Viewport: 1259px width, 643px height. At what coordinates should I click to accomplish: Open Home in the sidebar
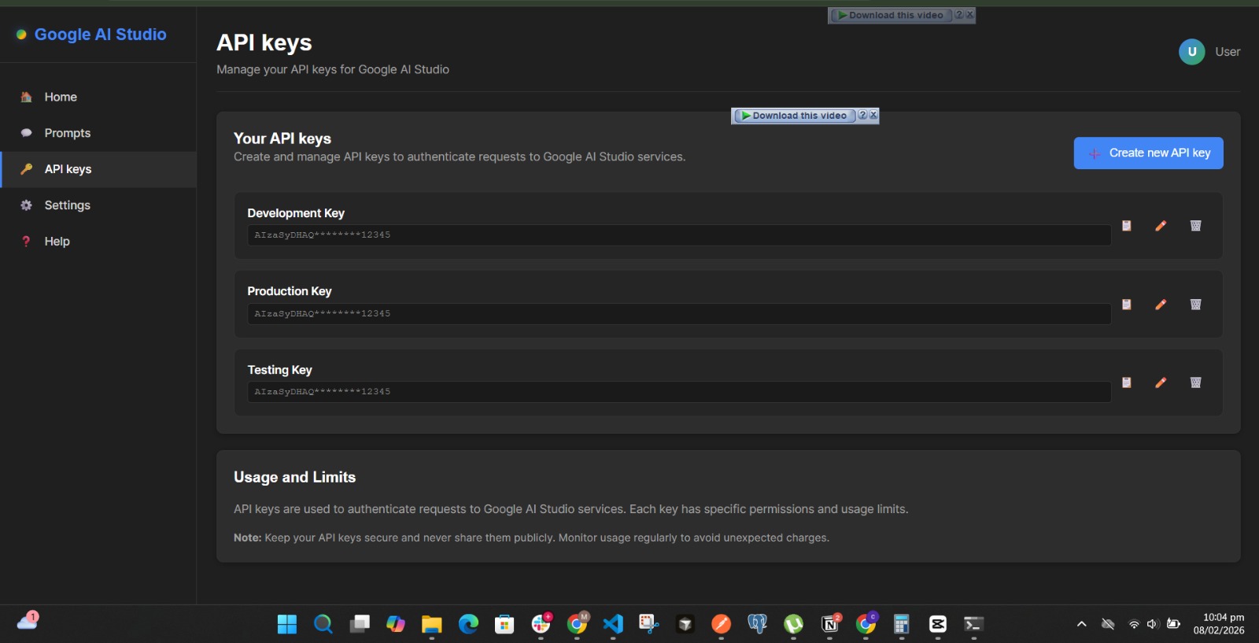(98, 97)
